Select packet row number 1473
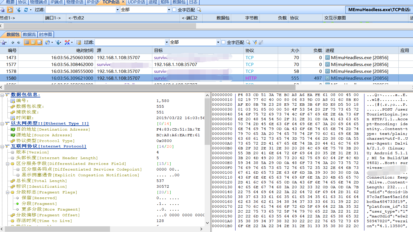413x232 pixels. pos(206,57)
